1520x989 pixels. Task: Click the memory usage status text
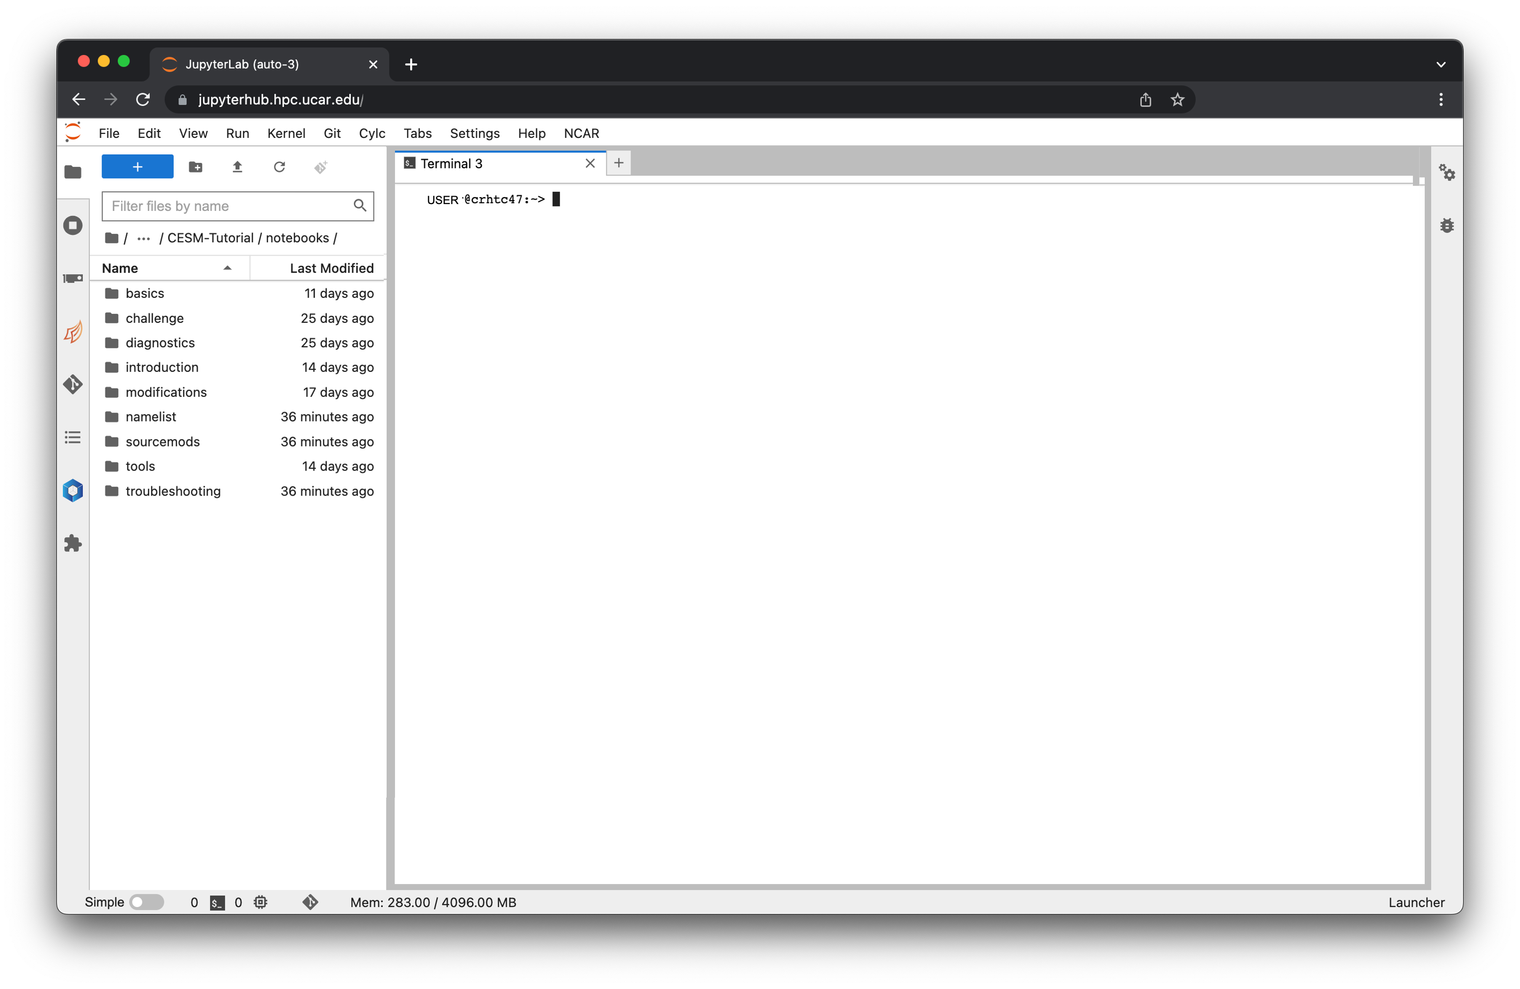[x=433, y=902]
